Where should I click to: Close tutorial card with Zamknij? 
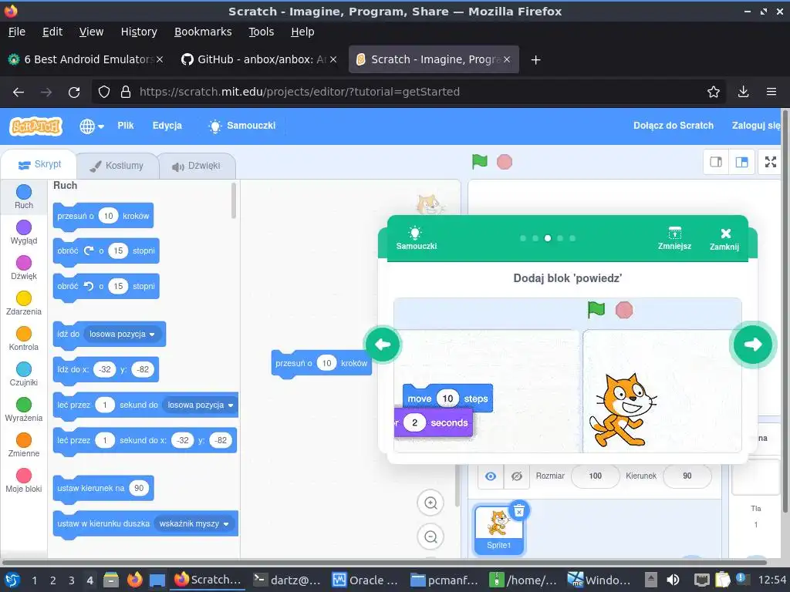(x=724, y=239)
